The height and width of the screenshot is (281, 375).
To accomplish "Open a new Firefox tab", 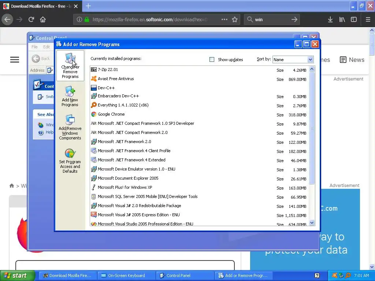I will pos(88,6).
